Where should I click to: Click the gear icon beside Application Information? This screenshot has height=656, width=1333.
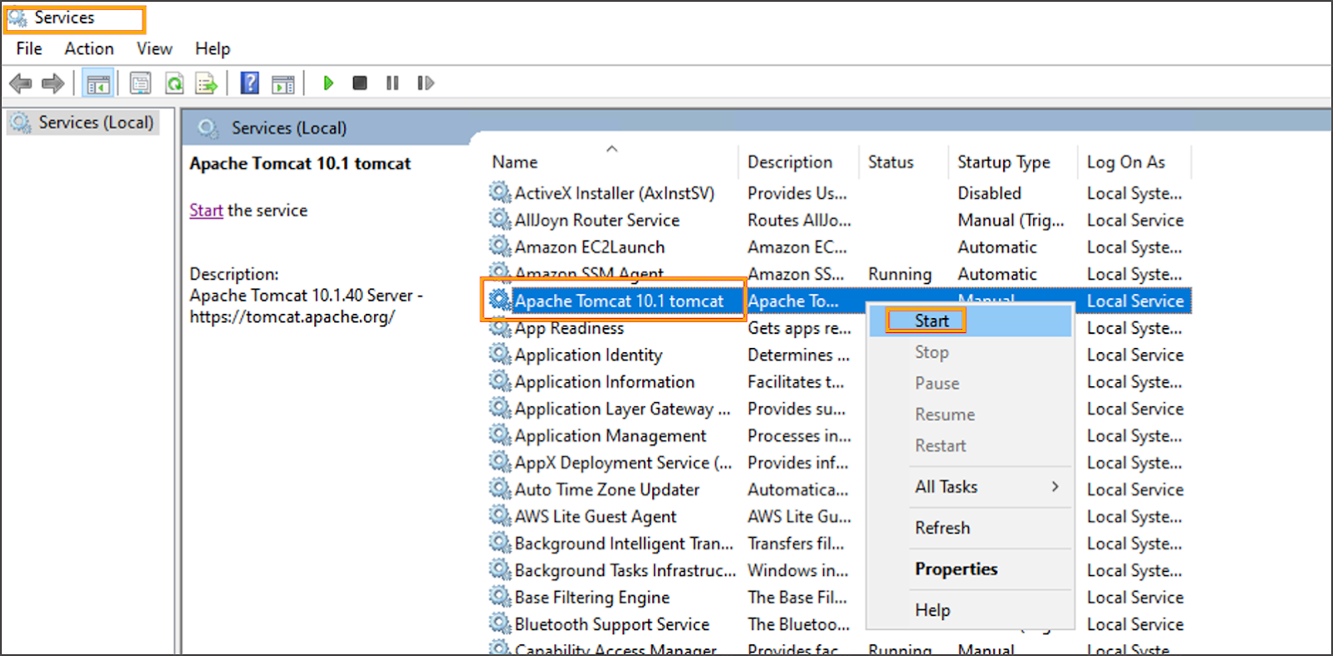[x=500, y=381]
